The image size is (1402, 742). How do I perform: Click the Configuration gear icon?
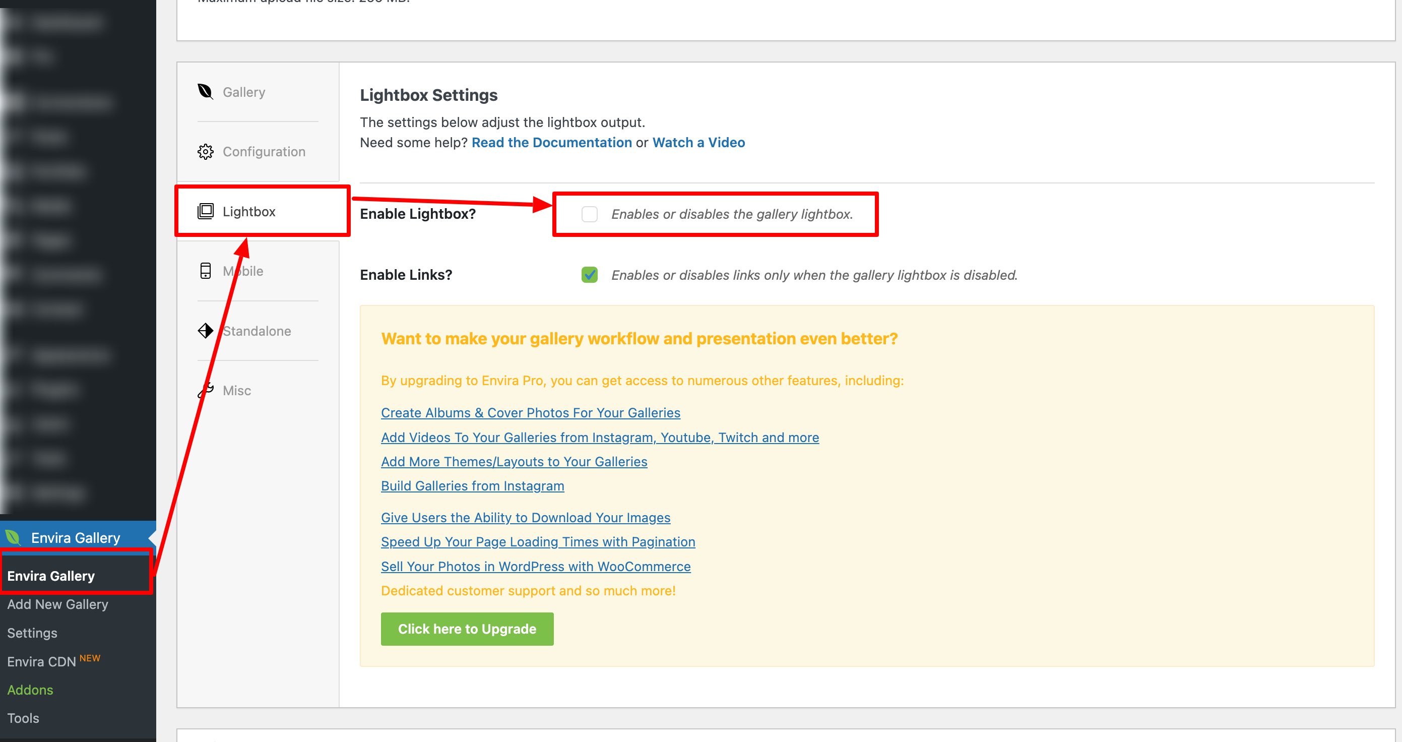pos(205,151)
